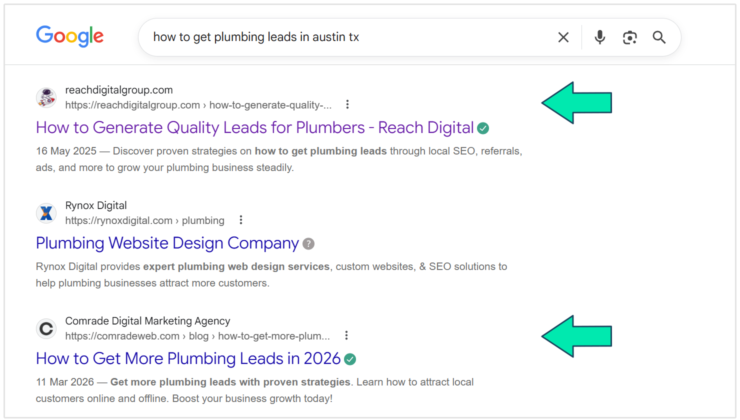Clear the search query with the X icon

click(x=563, y=37)
